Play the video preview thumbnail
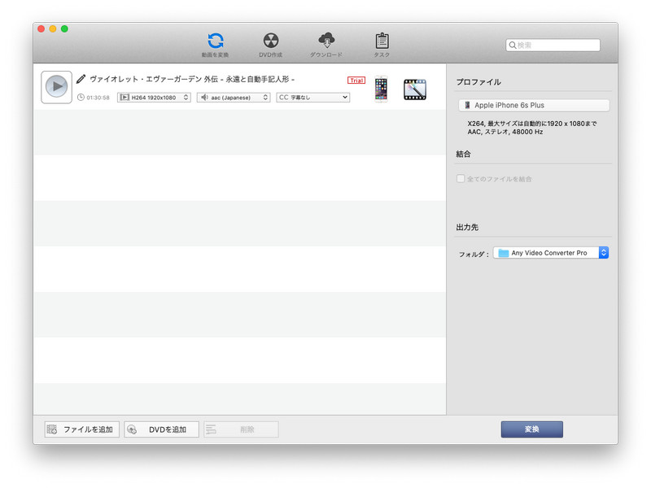 click(x=56, y=87)
